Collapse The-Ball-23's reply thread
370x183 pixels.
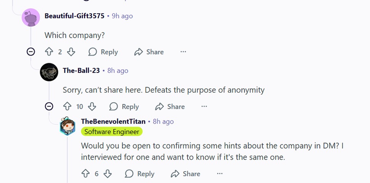(x=49, y=106)
